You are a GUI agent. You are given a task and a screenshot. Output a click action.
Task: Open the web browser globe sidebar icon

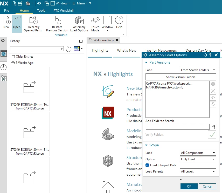click(x=4, y=54)
